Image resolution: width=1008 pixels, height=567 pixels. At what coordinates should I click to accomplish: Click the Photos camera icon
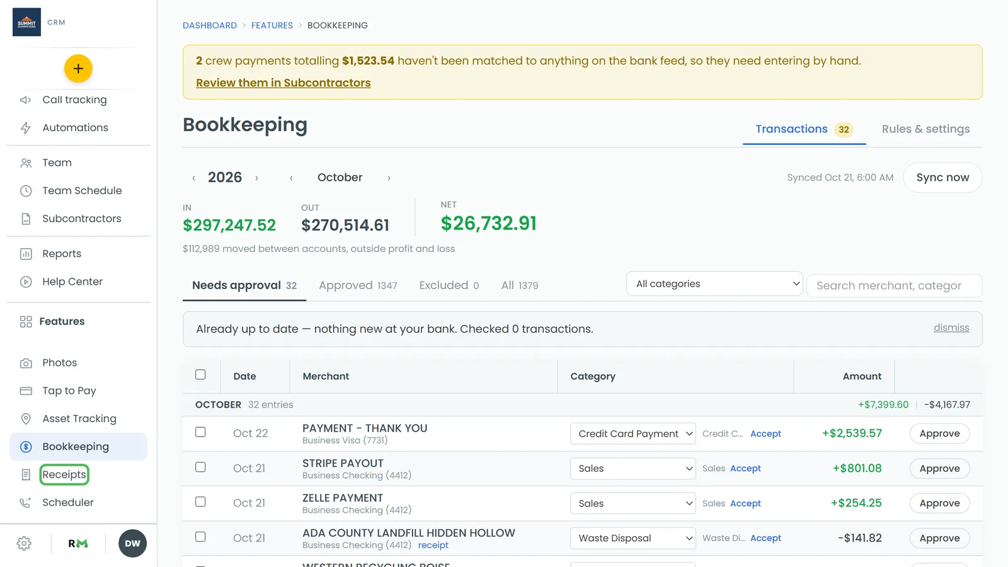[x=26, y=363]
